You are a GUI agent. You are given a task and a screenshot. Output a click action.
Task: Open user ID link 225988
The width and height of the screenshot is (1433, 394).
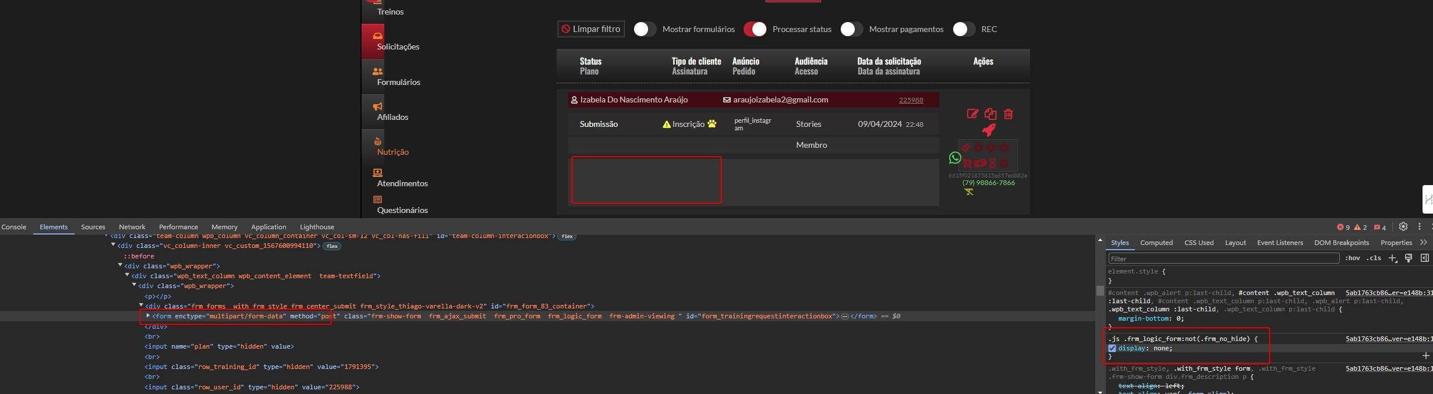[911, 100]
